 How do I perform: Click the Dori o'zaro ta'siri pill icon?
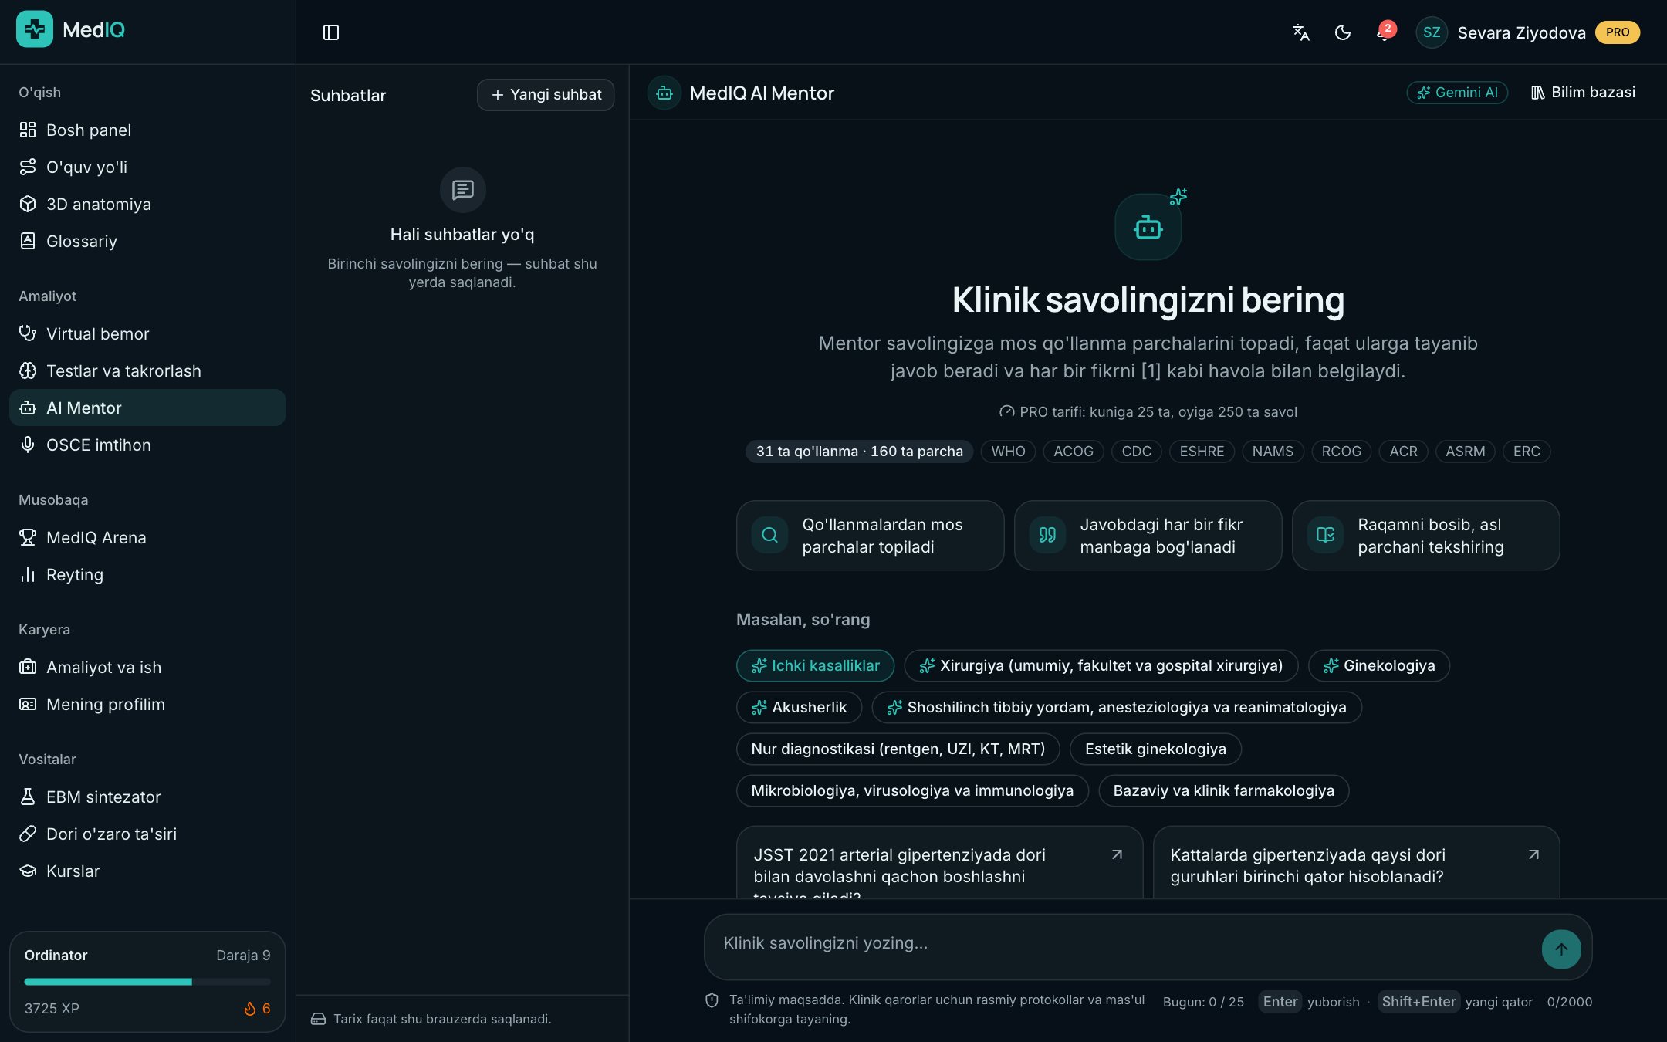[28, 834]
